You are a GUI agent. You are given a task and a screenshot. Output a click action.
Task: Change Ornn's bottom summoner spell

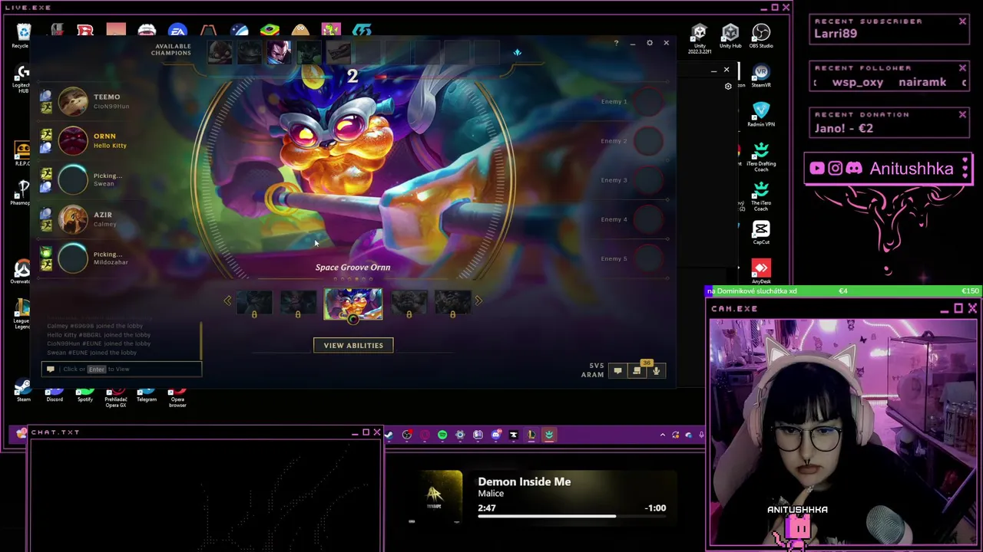click(46, 147)
